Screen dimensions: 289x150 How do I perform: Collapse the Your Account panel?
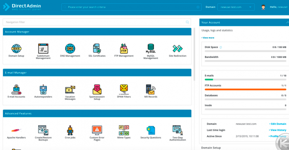282,22
